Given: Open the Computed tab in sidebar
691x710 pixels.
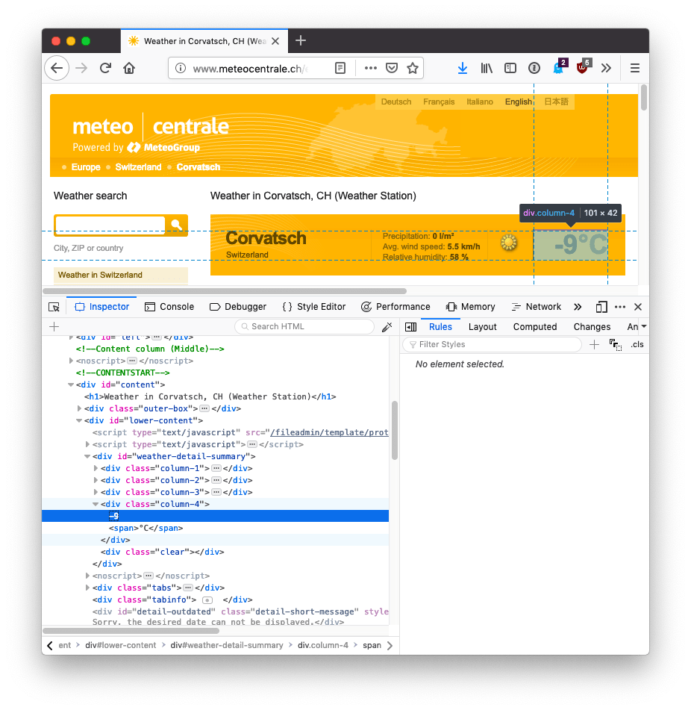Looking at the screenshot, I should coord(535,327).
